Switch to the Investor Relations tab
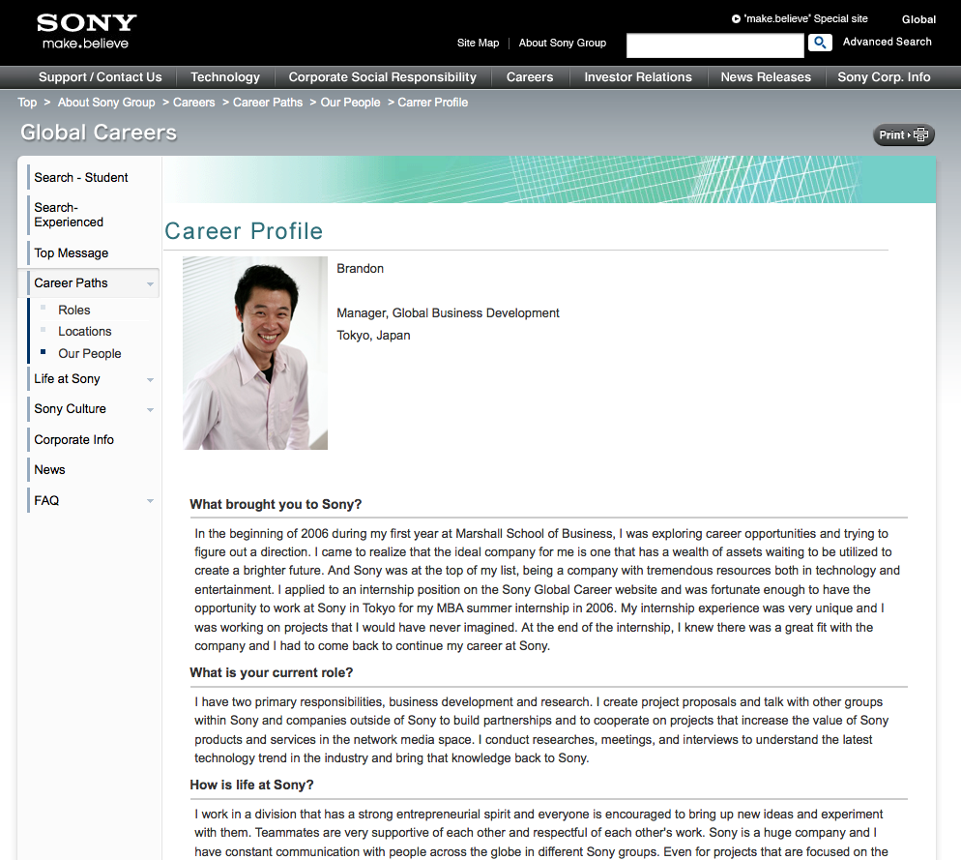The width and height of the screenshot is (961, 860). [x=637, y=77]
